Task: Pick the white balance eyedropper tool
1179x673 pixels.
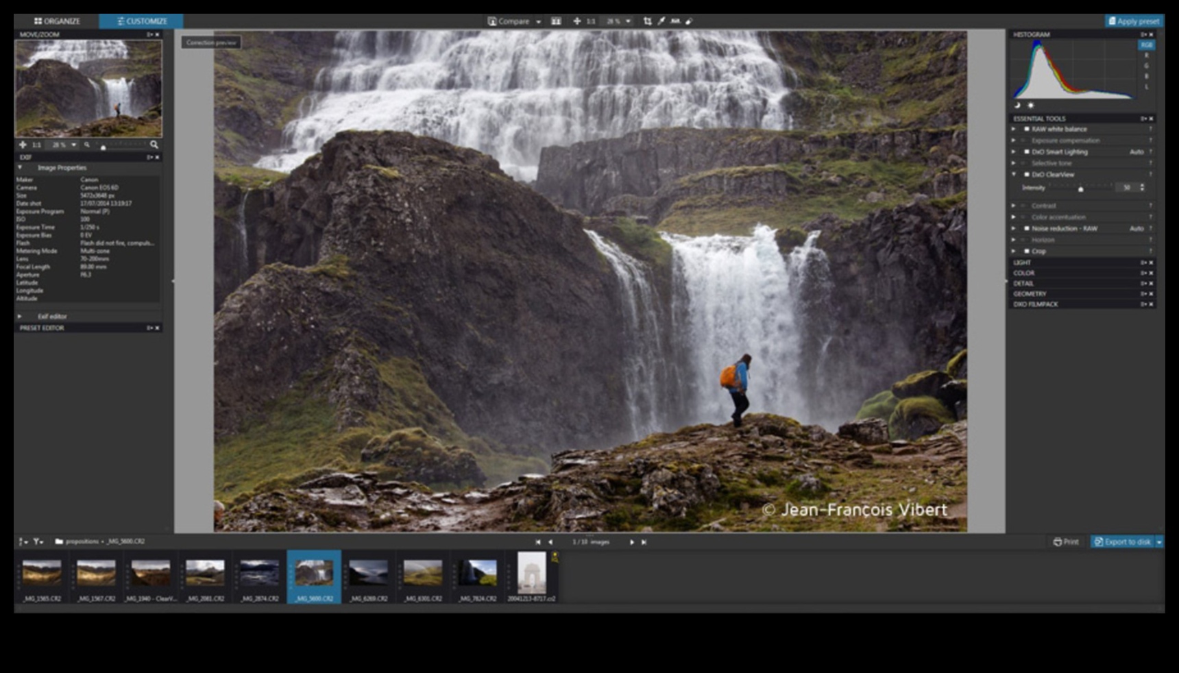Action: coord(661,21)
